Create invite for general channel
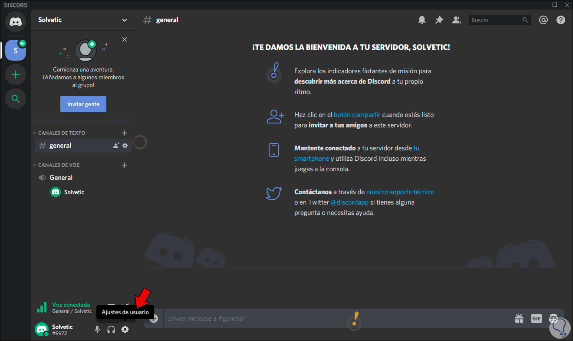This screenshot has height=341, width=573. pos(116,146)
